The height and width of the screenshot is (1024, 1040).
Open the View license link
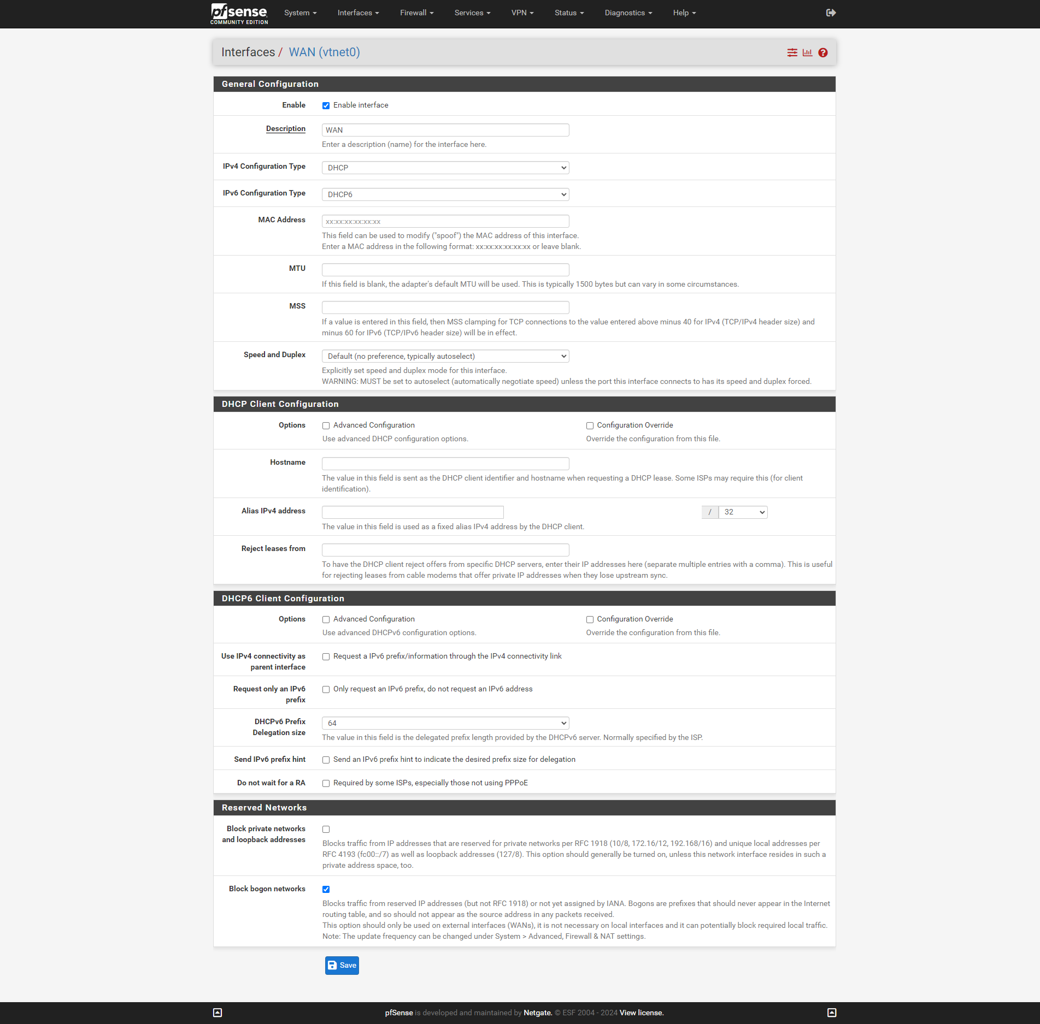click(x=641, y=1013)
